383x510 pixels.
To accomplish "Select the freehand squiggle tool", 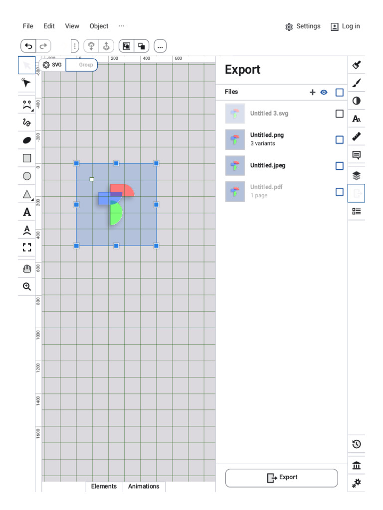I will pyautogui.click(x=27, y=123).
